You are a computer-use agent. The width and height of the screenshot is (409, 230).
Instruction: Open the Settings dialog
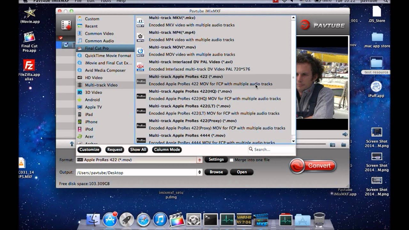click(x=216, y=159)
